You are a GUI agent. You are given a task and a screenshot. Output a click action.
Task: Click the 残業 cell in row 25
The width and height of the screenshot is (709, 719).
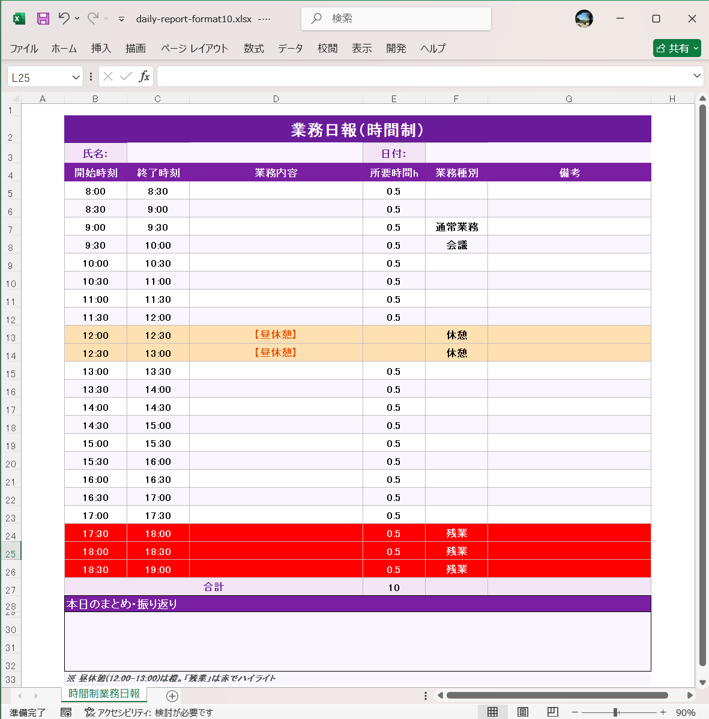(x=456, y=551)
